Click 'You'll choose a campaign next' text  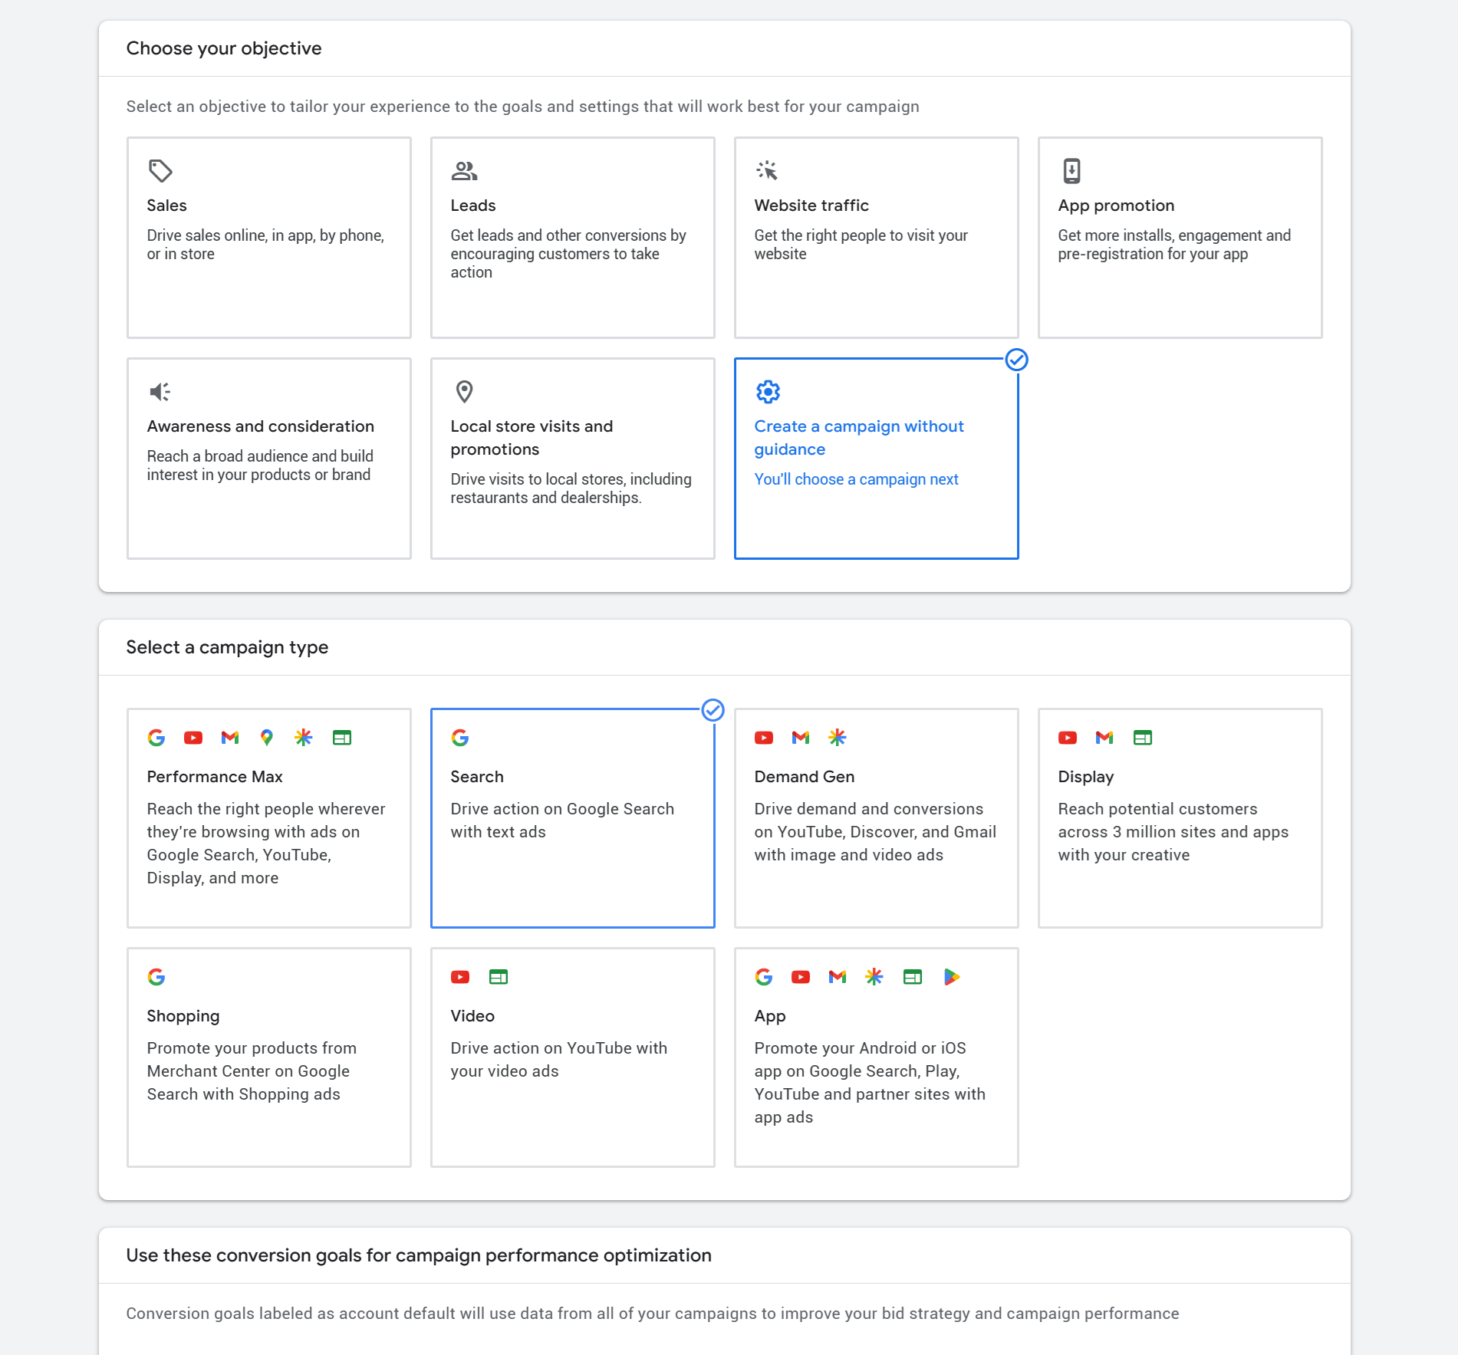click(857, 479)
